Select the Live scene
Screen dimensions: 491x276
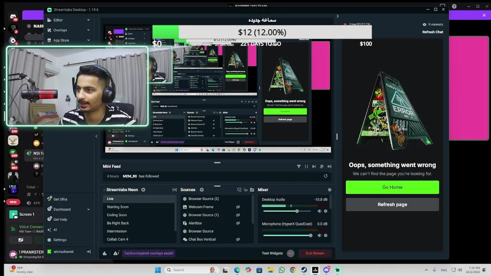tap(139, 199)
